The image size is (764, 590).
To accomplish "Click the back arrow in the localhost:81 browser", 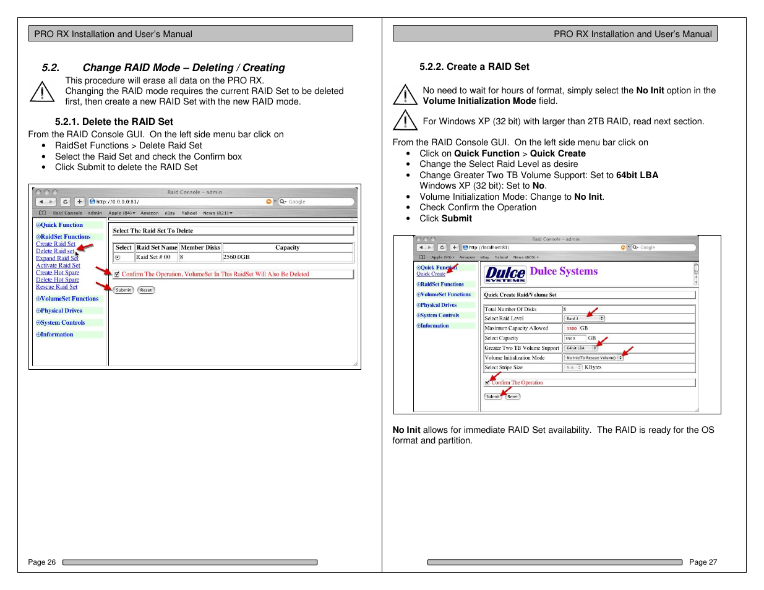I will [x=421, y=247].
